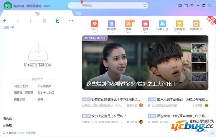This screenshot has width=216, height=137.
Task: Expand the chevron under 迅雷电影
Action: pos(179,33)
